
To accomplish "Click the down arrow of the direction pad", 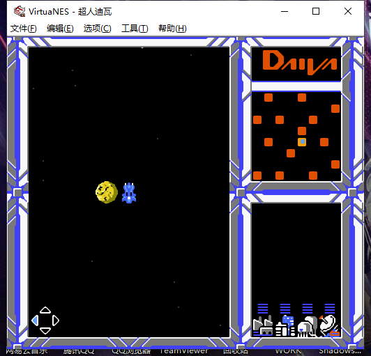I will pyautogui.click(x=45, y=331).
